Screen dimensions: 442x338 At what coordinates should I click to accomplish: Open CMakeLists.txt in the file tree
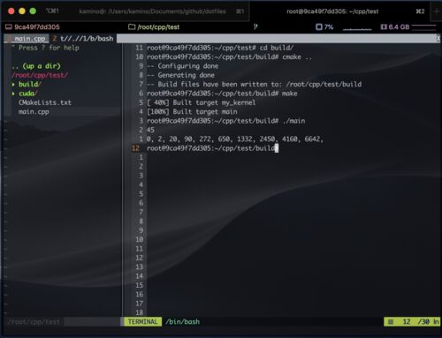[x=45, y=102]
